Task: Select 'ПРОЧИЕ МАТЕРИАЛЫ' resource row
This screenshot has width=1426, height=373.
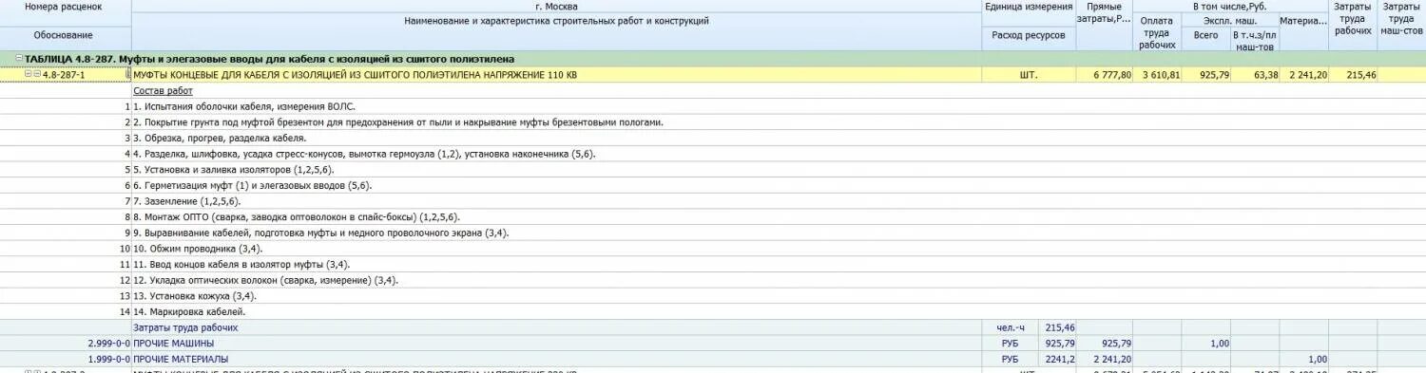Action: pyautogui.click(x=181, y=359)
